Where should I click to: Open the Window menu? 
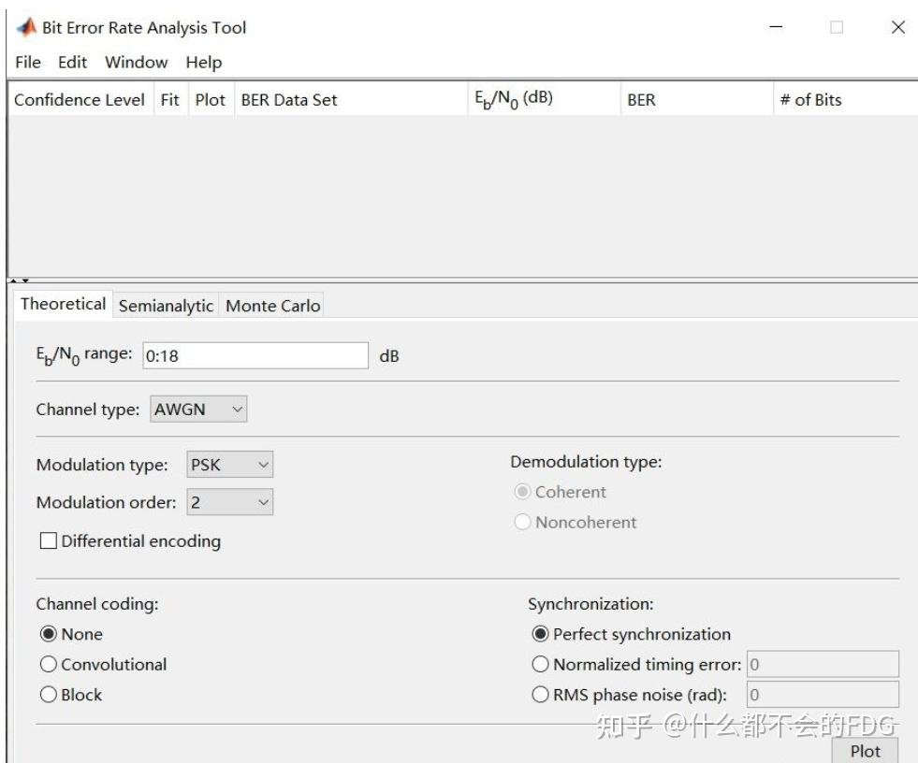[136, 63]
